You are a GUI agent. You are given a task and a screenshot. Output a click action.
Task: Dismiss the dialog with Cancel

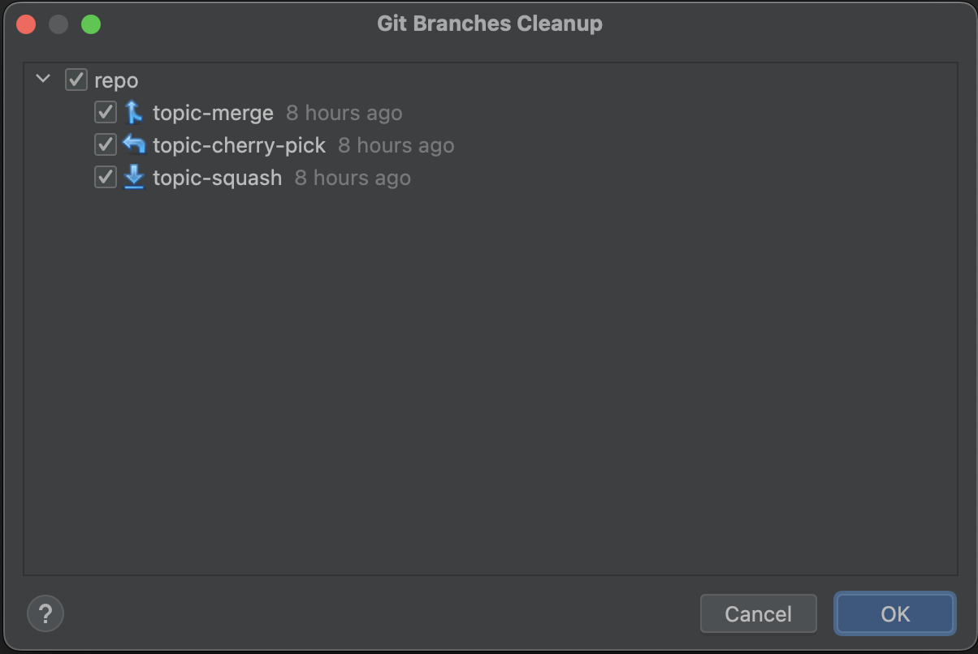click(758, 613)
